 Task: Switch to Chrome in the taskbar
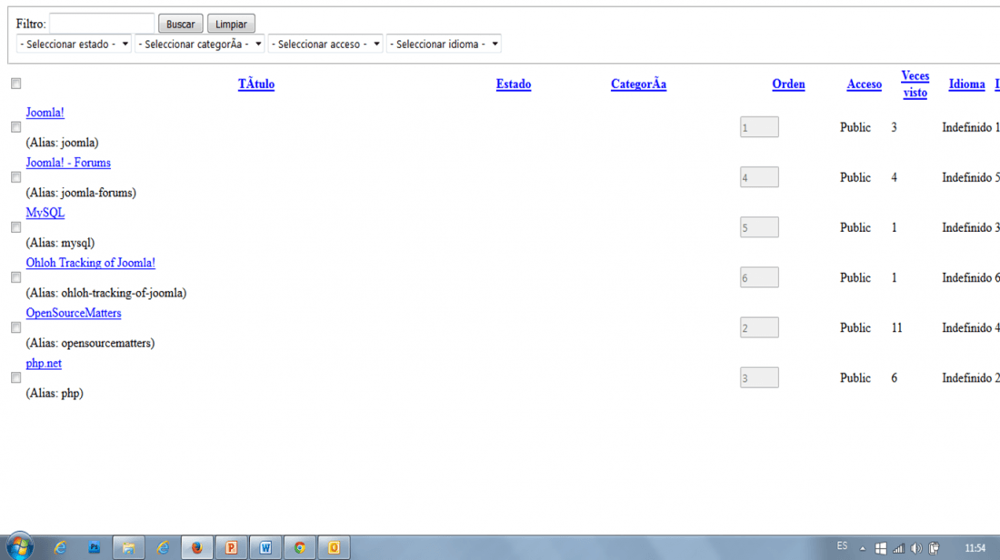[300, 547]
